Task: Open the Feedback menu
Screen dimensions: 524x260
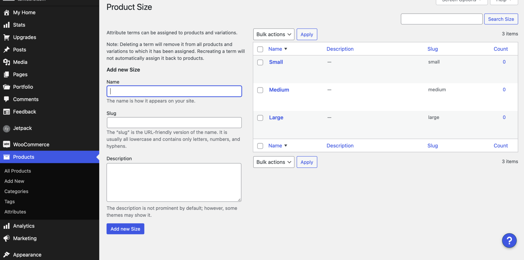Action: click(50, 112)
